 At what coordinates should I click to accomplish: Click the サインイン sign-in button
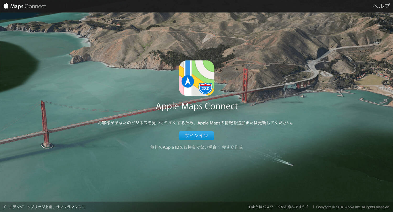[x=196, y=136]
